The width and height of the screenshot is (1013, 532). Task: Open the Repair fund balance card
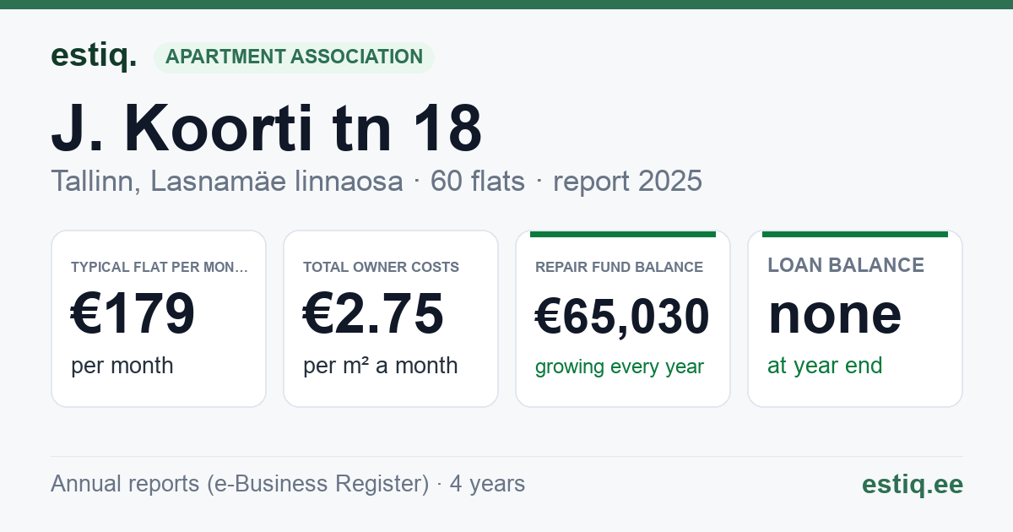coord(623,318)
